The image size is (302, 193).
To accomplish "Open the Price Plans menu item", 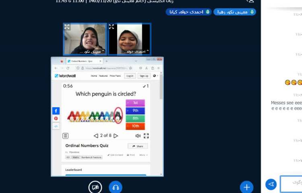I will click(x=115, y=76).
